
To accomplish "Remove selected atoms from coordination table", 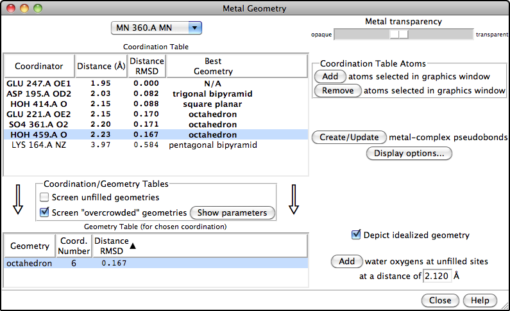I will pyautogui.click(x=337, y=91).
